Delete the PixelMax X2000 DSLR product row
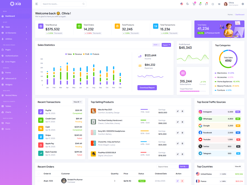247x185 pixels. pos(182,154)
